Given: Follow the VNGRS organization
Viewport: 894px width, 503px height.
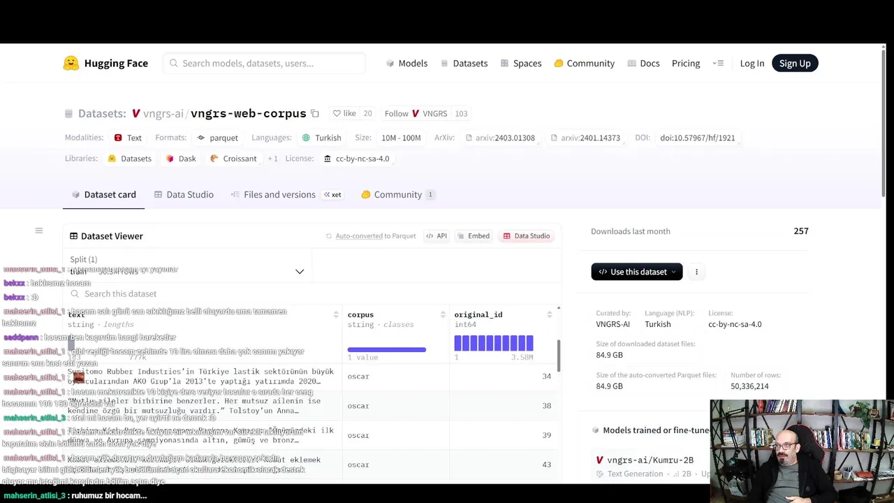Looking at the screenshot, I should point(416,113).
